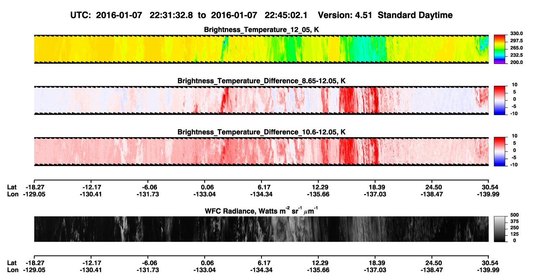Open the 8.65-12.05 difference image strip
This screenshot has width=543, height=279.
point(261,100)
